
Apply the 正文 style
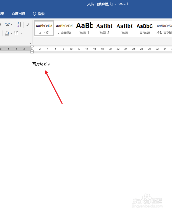pos(44,29)
